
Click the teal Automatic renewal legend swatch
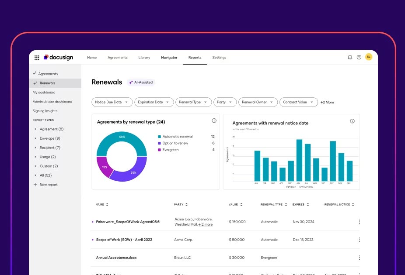[160, 137]
